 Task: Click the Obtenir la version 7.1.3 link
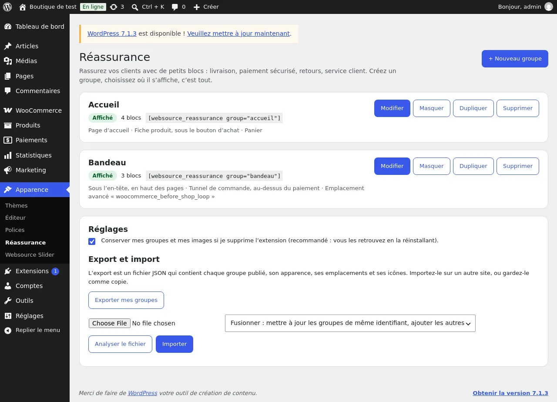pos(510,393)
